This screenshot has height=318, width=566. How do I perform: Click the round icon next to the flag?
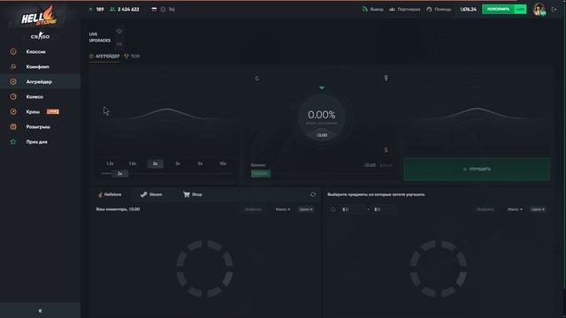pyautogui.click(x=163, y=10)
